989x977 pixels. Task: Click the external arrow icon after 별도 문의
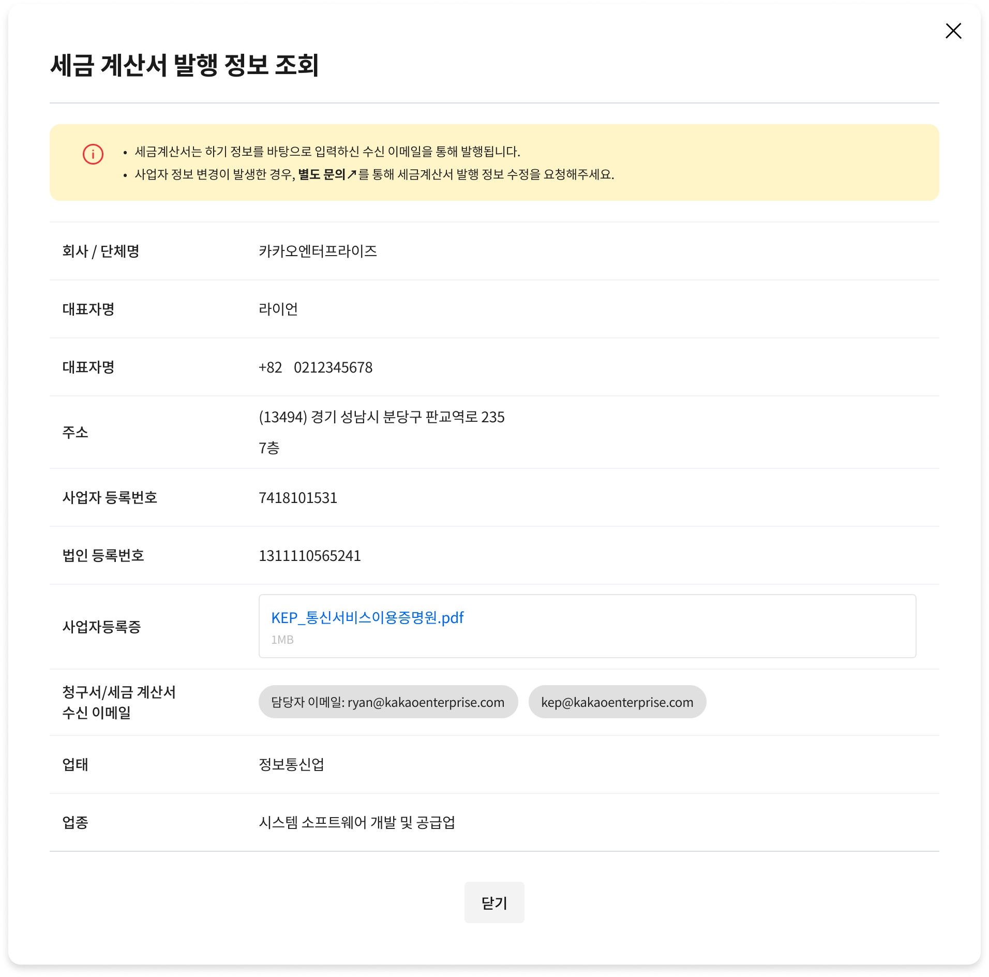pos(352,174)
